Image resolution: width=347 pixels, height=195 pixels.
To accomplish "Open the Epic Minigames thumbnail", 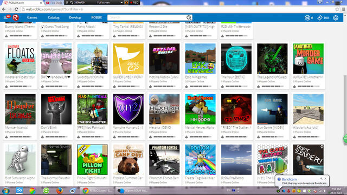I will click(200, 58).
